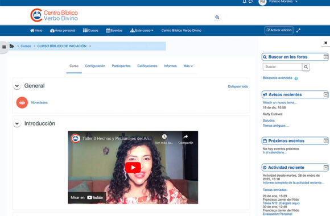Open Informe completo de la actividad reciente
This screenshot has width=330, height=216.
(x=294, y=183)
